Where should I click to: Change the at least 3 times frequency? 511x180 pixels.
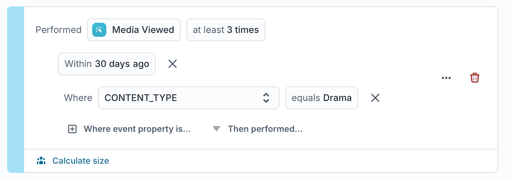click(226, 30)
